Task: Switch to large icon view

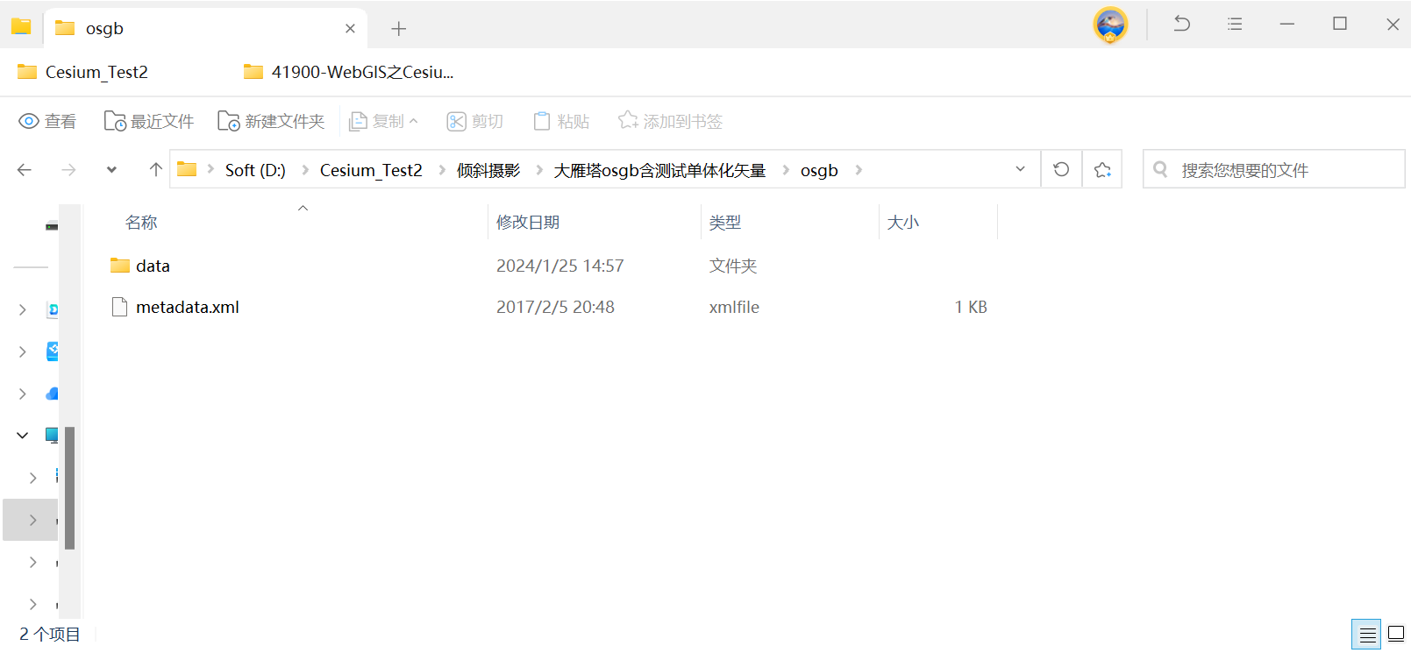Action: pos(1396,634)
